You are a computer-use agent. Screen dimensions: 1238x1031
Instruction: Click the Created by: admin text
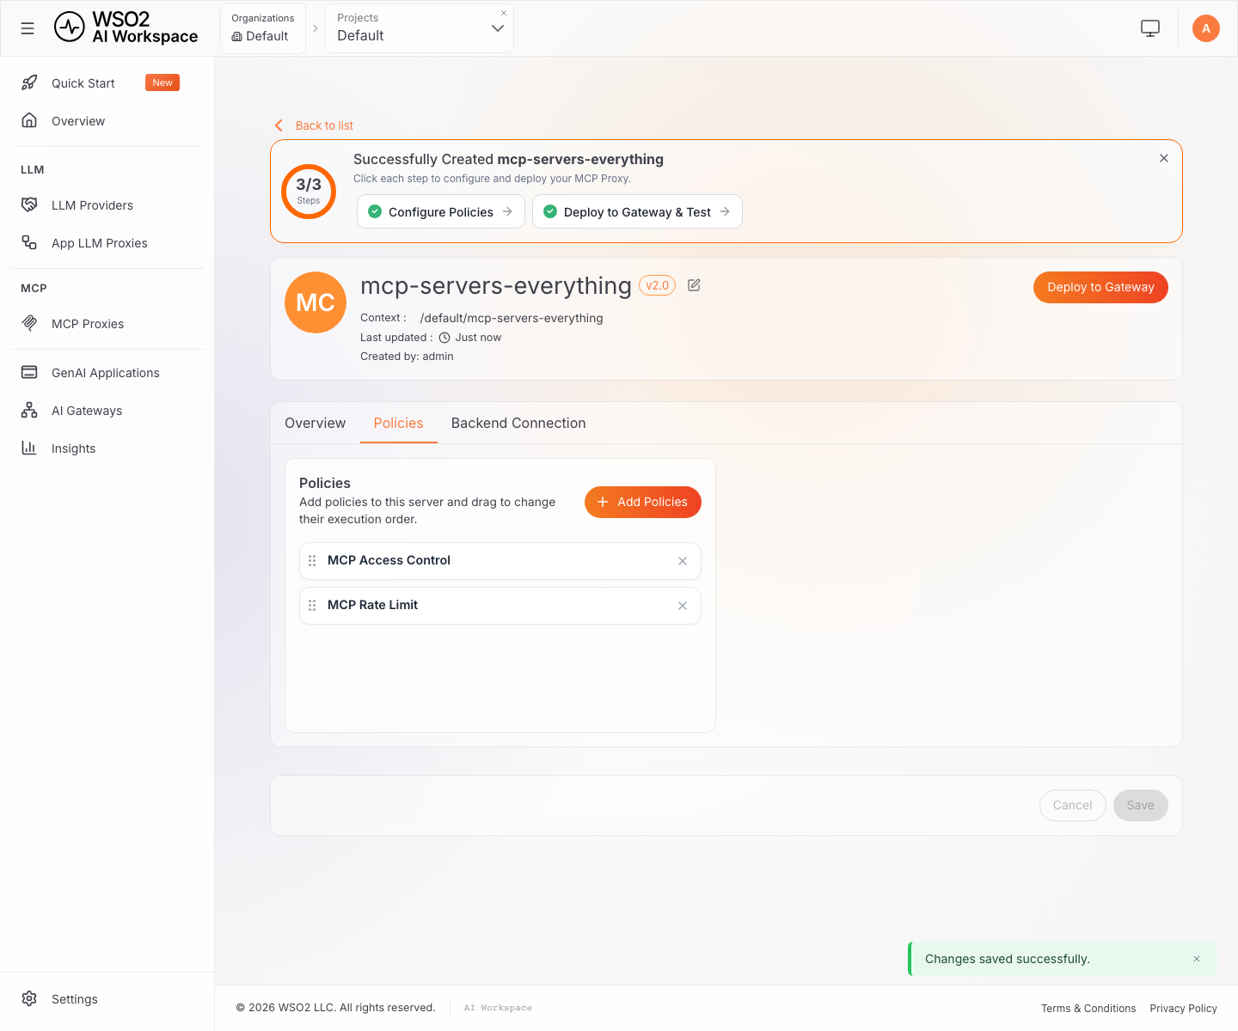coord(407,357)
